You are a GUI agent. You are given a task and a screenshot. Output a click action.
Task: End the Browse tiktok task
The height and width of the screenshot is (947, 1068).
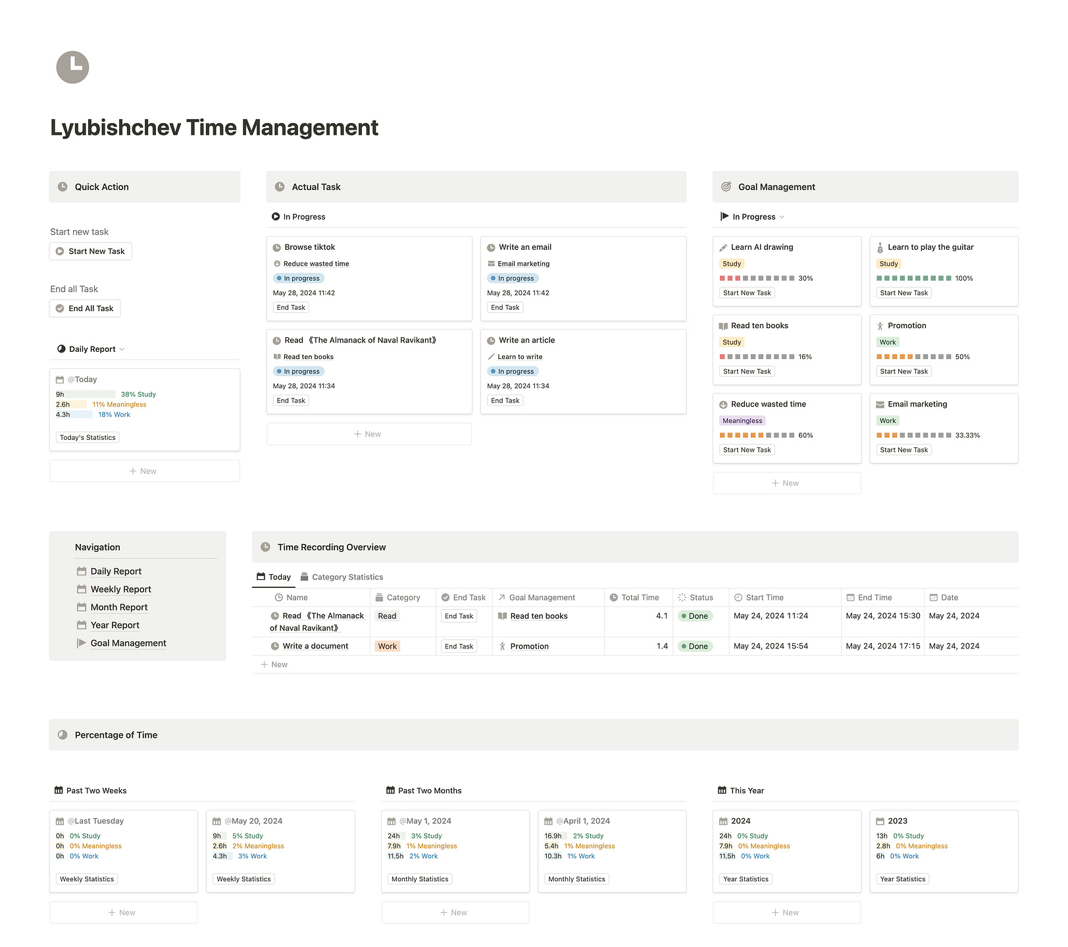pos(291,308)
